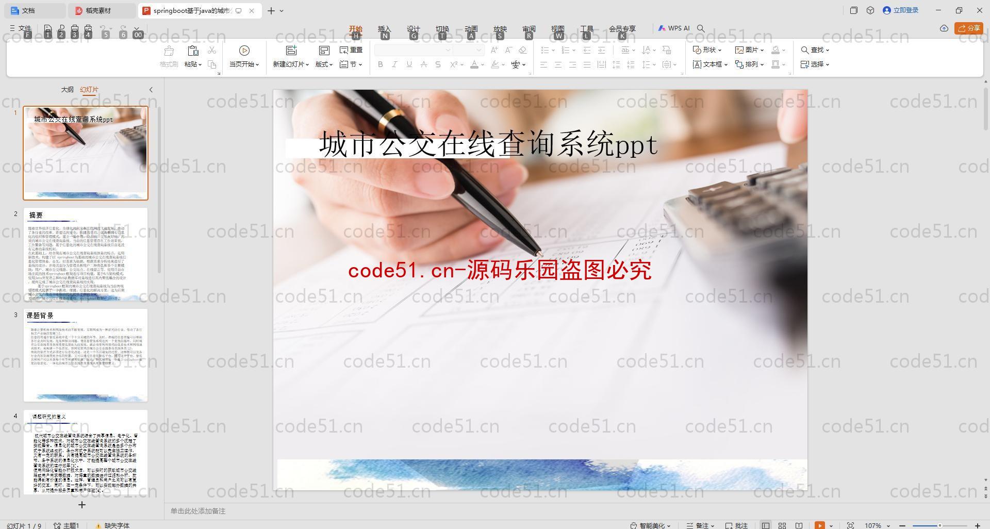Click the Copy icon beside Paste
990x529 pixels.
[x=212, y=64]
